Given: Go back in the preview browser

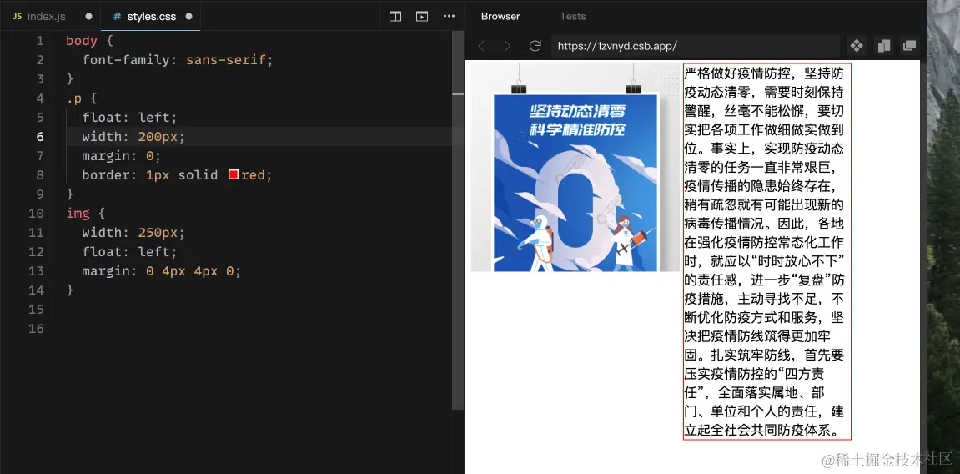Looking at the screenshot, I should click(482, 46).
